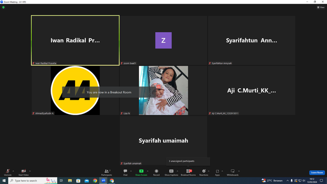This screenshot has height=184, width=327.
Task: Open Breakout Rooms
Action: 188,173
